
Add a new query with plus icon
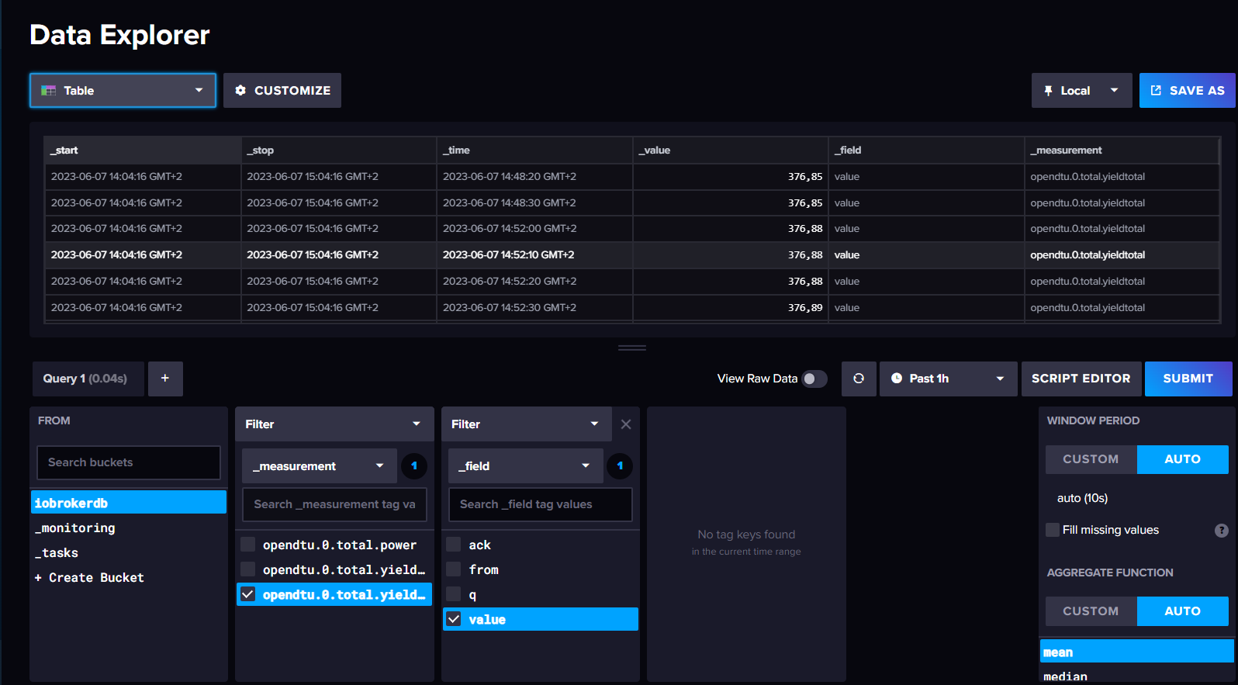pos(165,379)
